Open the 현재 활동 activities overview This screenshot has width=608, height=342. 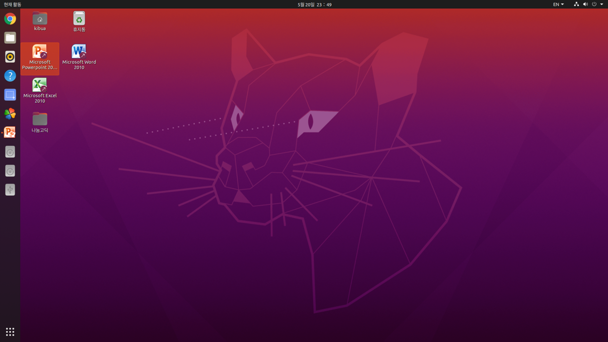click(12, 4)
